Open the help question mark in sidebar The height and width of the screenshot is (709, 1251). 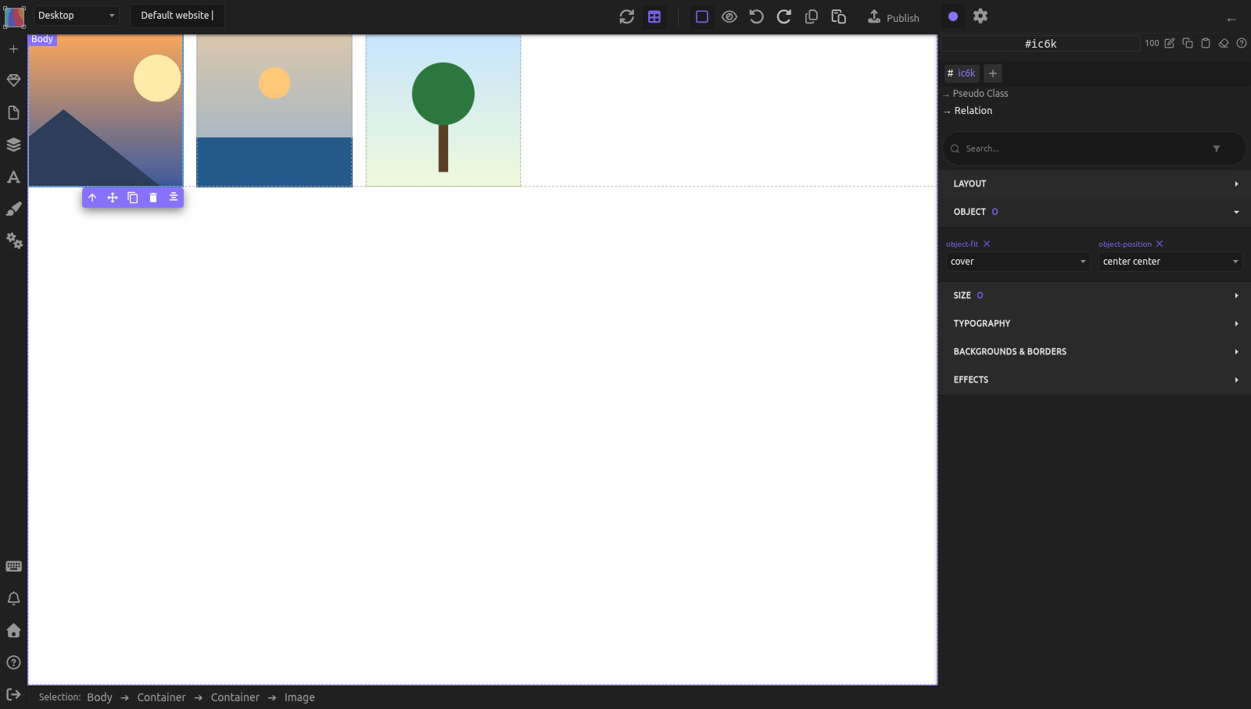13,662
